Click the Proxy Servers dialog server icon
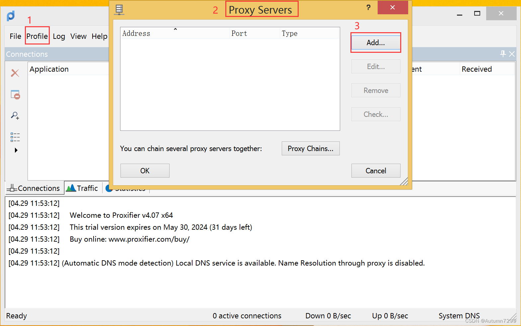 pyautogui.click(x=119, y=10)
